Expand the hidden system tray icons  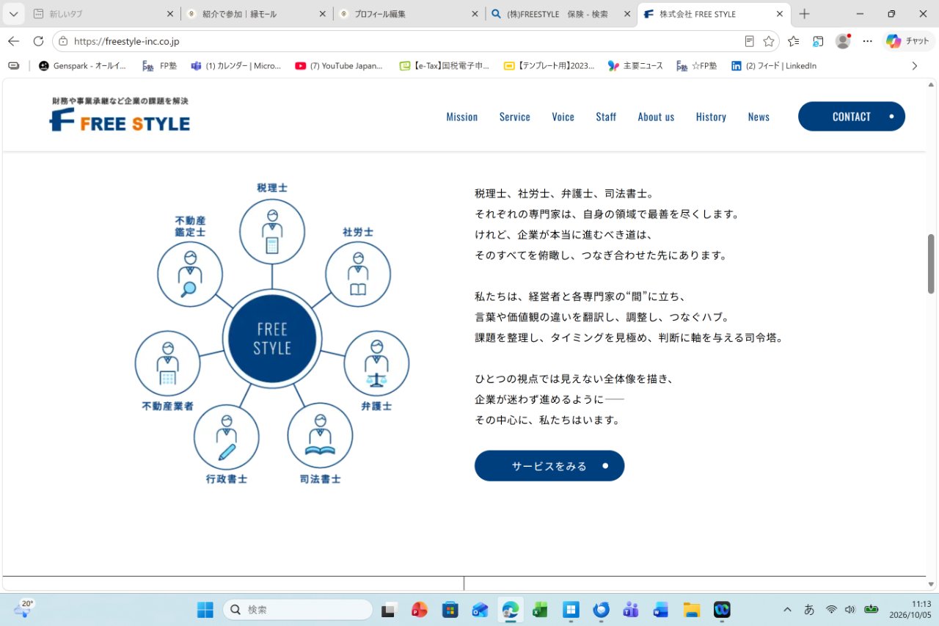point(787,610)
